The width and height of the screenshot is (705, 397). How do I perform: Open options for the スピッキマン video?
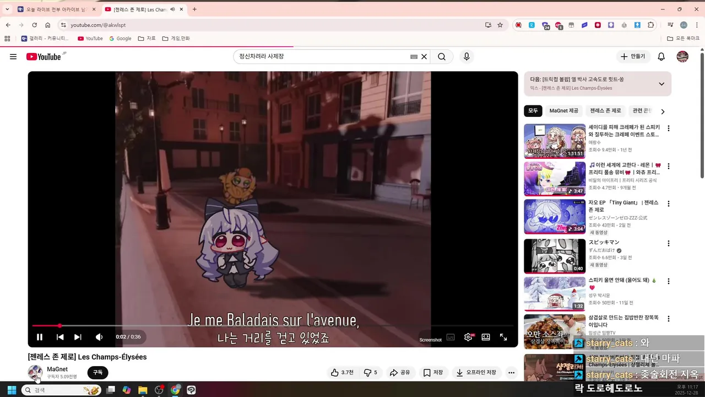click(x=669, y=243)
